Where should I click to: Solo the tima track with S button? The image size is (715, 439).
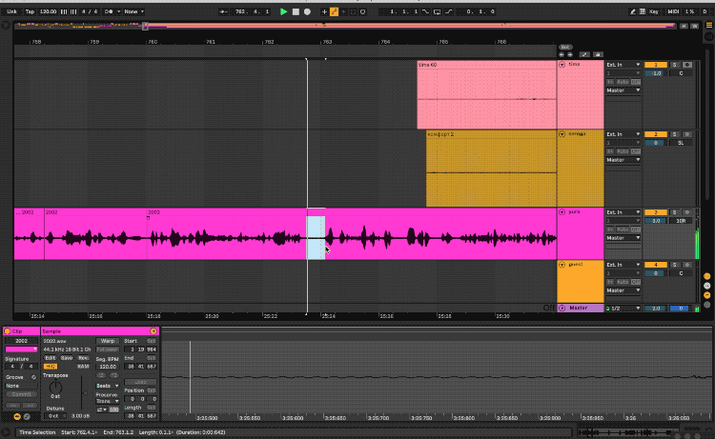[x=674, y=65]
